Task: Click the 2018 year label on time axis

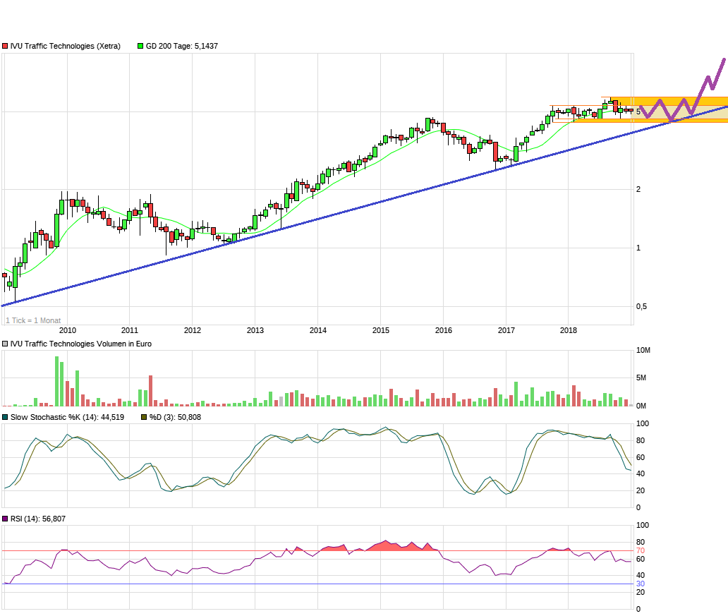Action: (569, 330)
